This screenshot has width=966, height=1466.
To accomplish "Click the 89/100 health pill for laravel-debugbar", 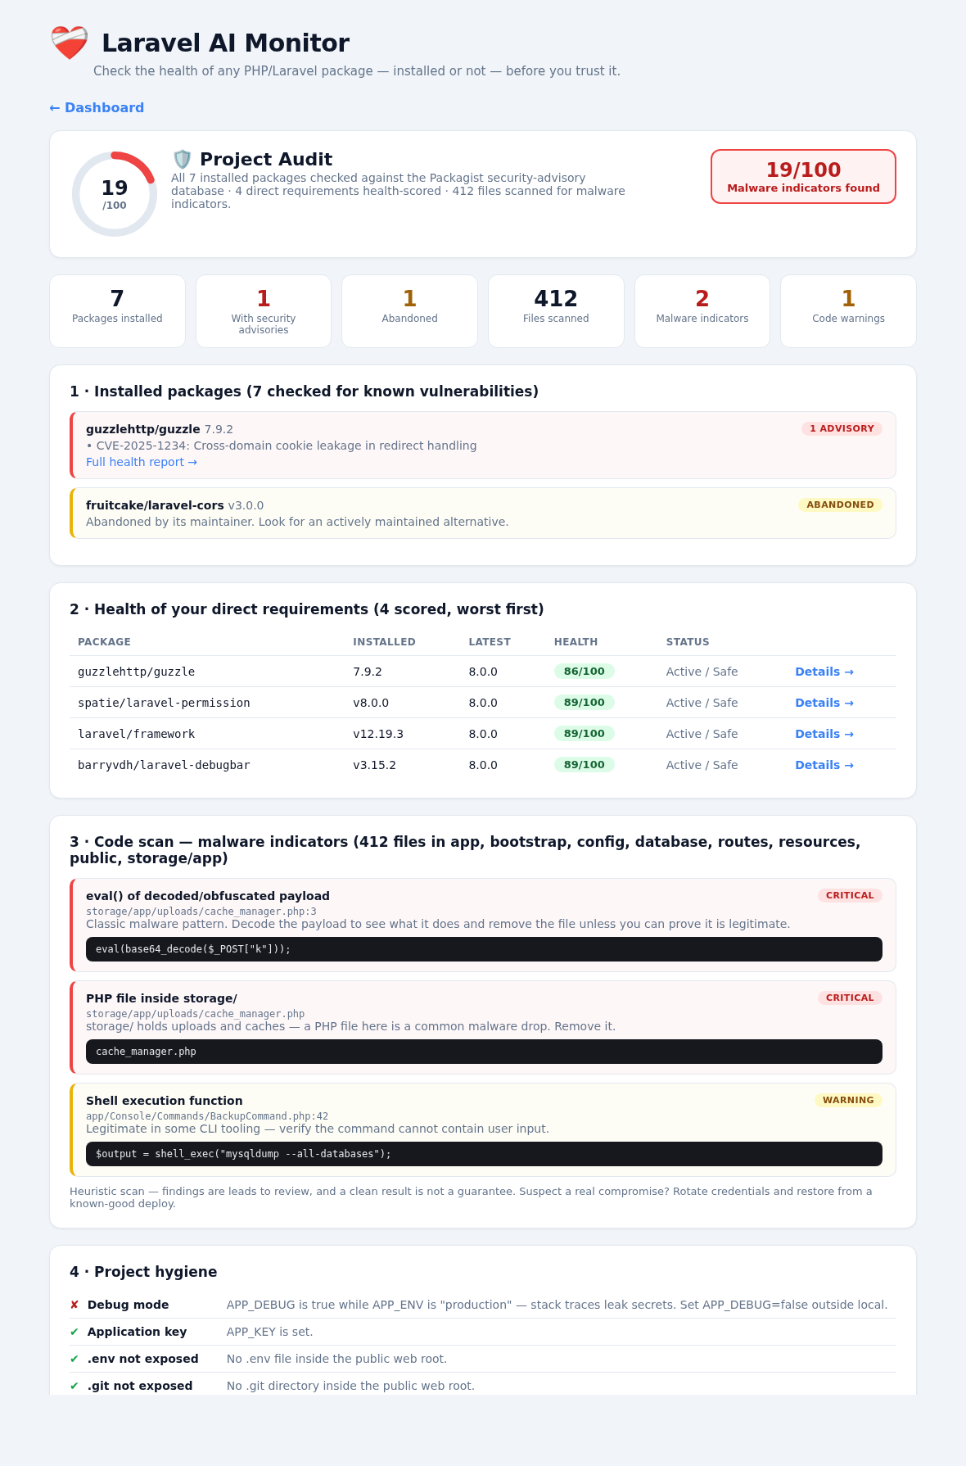I will [x=584, y=765].
